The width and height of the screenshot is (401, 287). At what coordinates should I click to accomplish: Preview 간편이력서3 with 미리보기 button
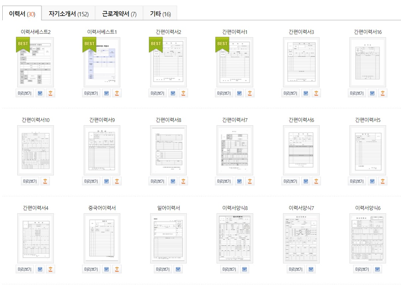(291, 93)
